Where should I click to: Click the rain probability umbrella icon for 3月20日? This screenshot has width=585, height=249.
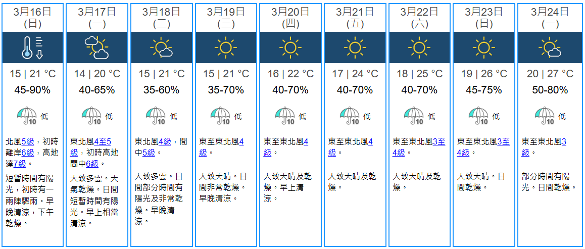[285, 116]
